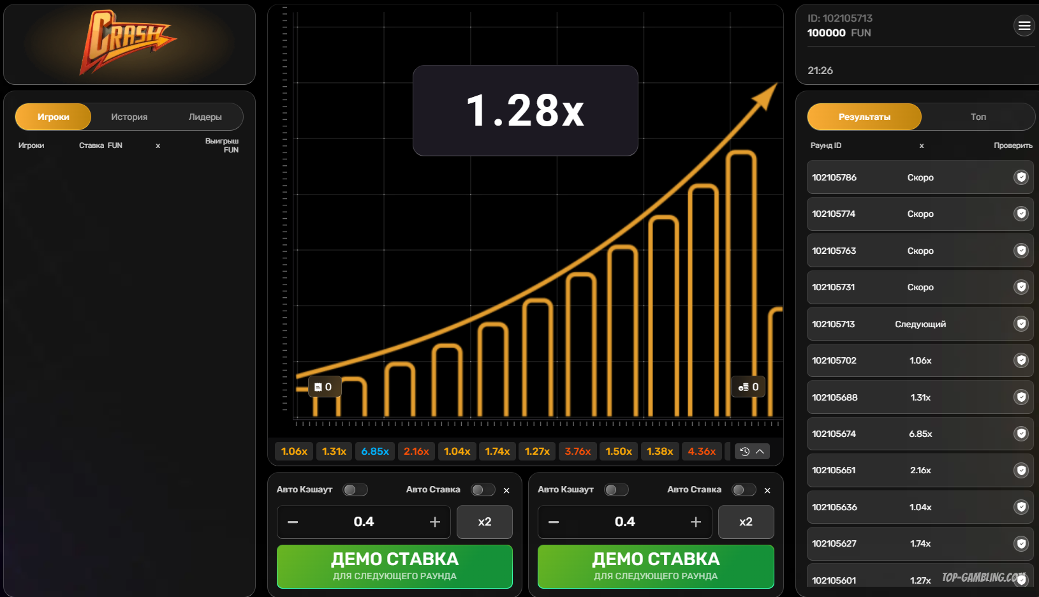Close the left bet panel
Viewport: 1039px width, 597px height.
506,490
